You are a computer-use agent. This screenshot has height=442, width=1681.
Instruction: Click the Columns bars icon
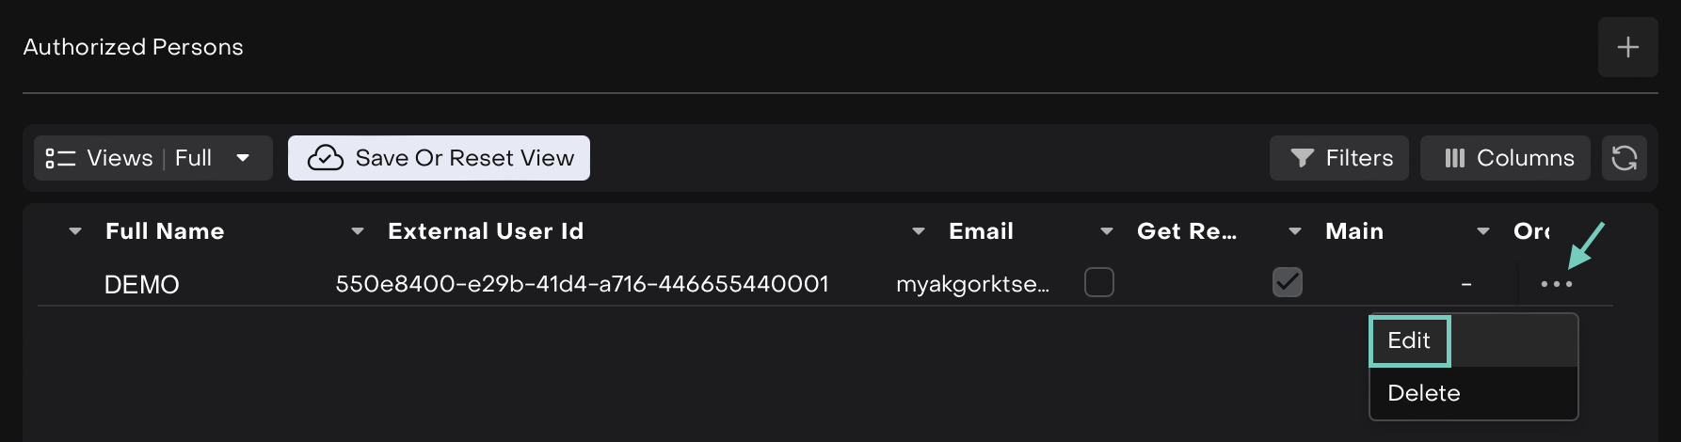(x=1454, y=158)
